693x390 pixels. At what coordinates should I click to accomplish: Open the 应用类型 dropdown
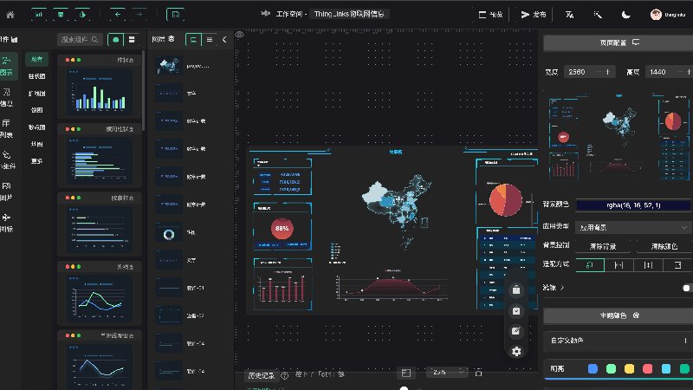(634, 227)
